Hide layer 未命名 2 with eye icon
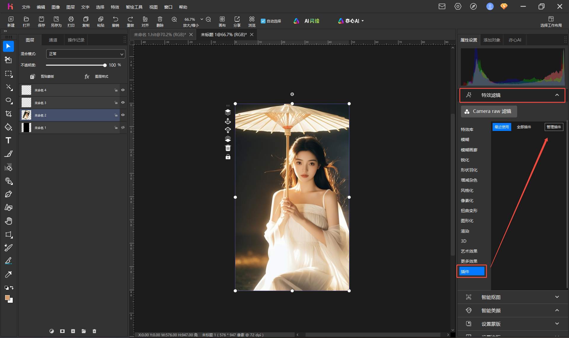The height and width of the screenshot is (338, 569). pos(123,115)
